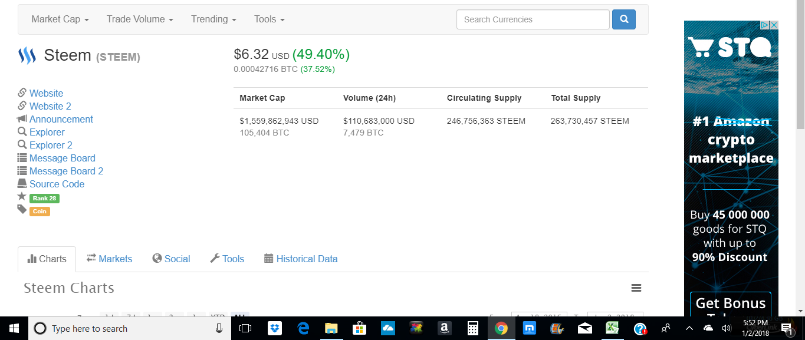
Task: Select the $110,683,000 USD volume value
Action: (x=379, y=121)
